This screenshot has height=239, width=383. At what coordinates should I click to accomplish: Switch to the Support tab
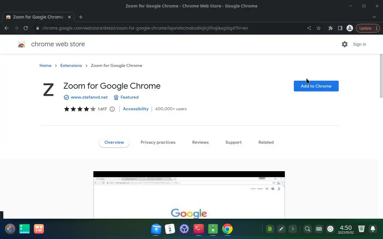coord(233,143)
